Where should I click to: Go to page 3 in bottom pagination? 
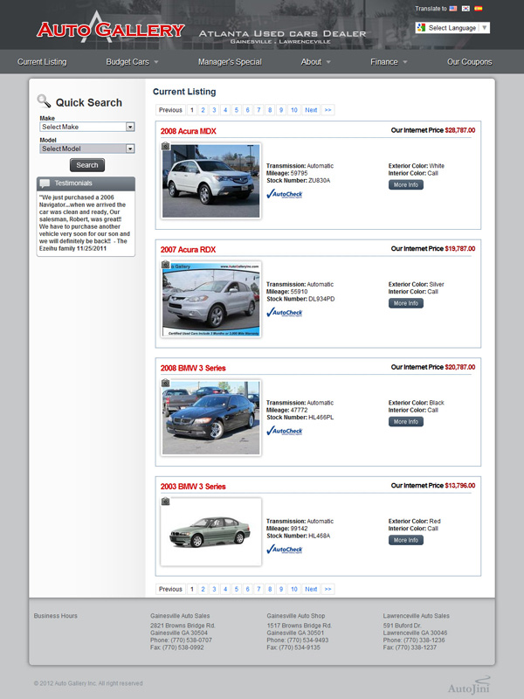(x=214, y=589)
